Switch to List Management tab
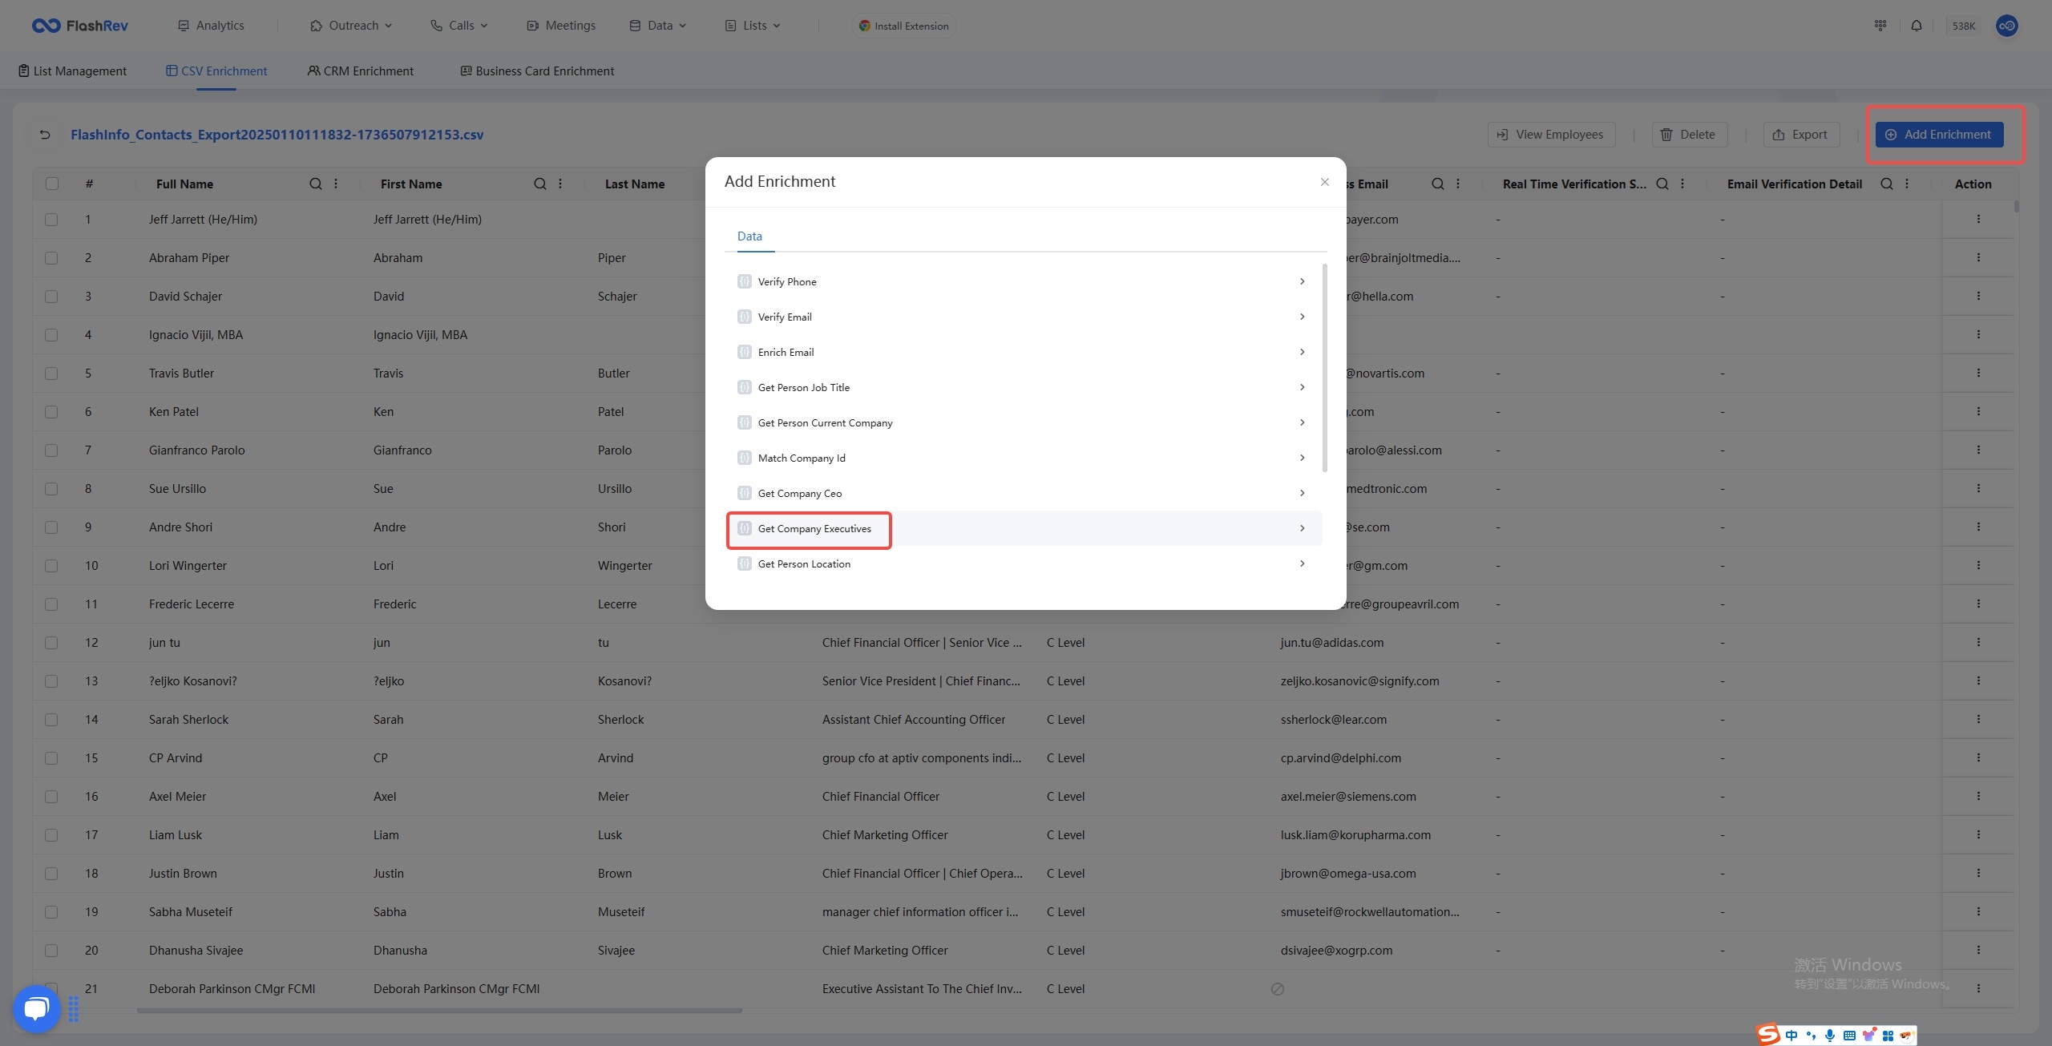 [x=72, y=71]
